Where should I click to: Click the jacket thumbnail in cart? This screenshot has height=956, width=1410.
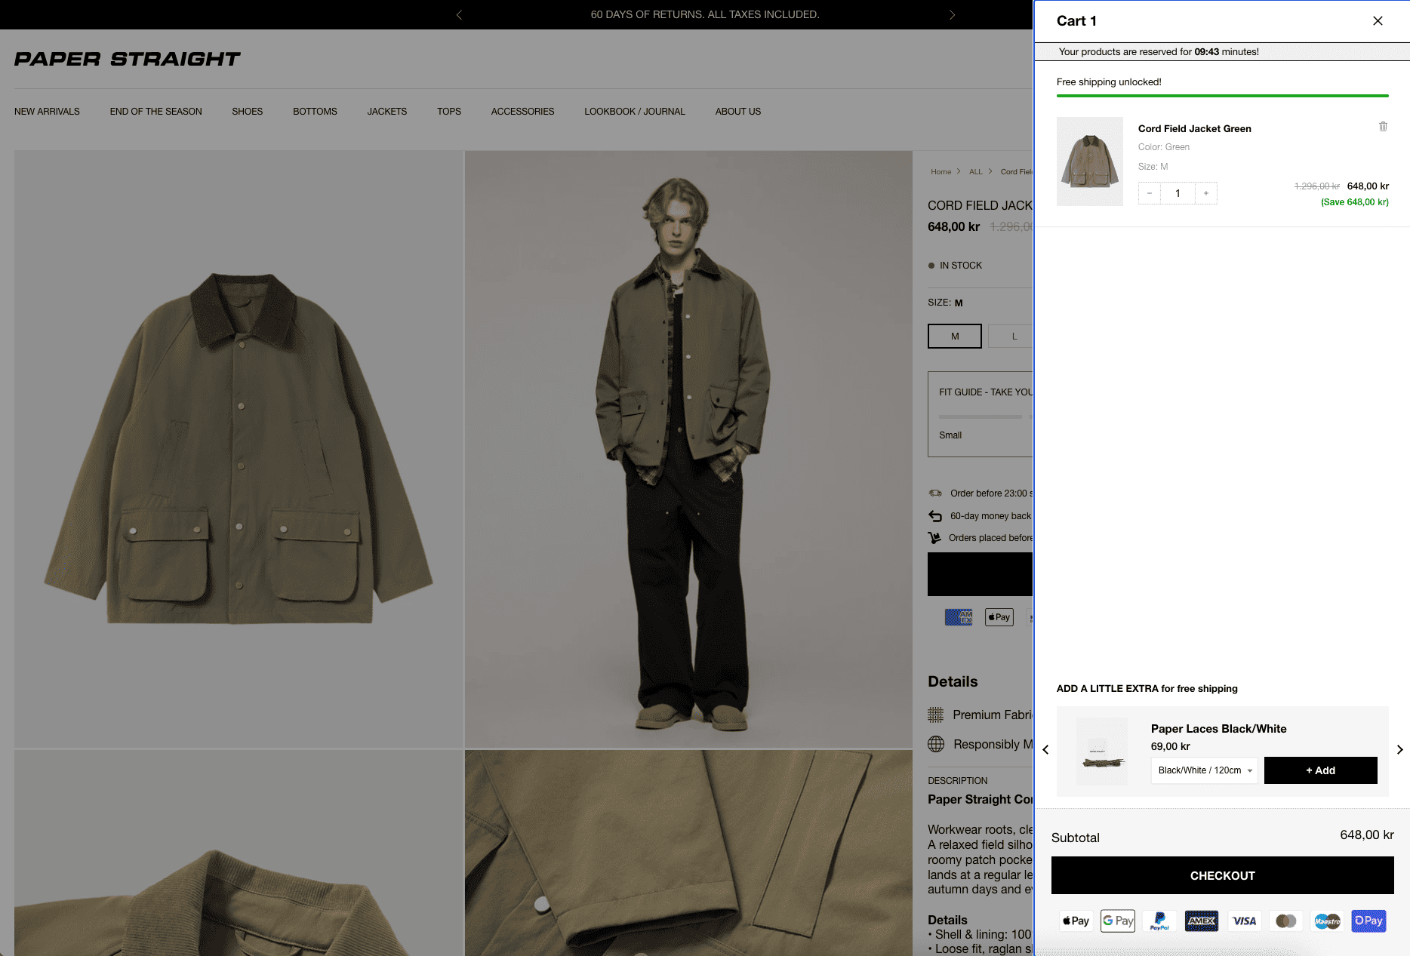(1089, 161)
